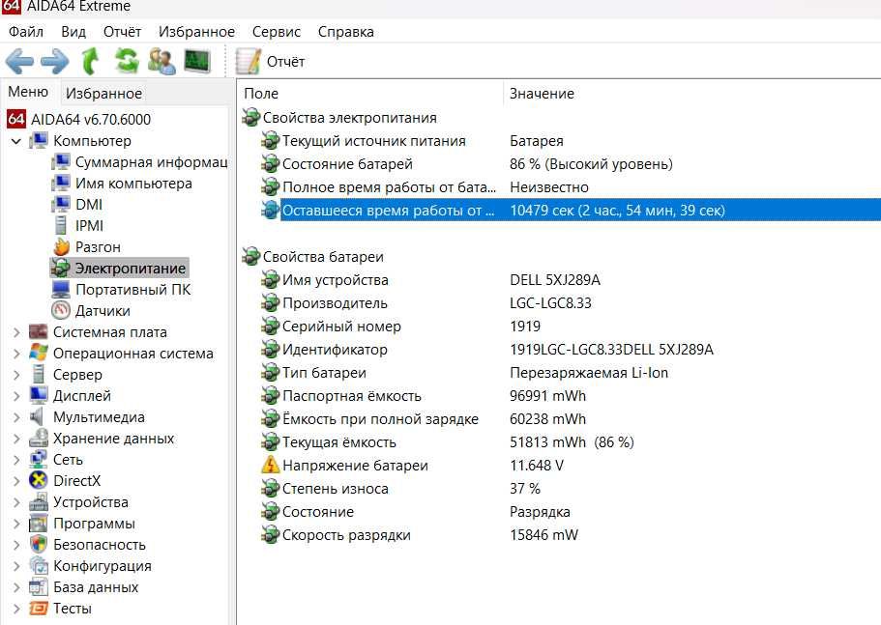881x625 pixels.
Task: Open the Справка menu
Action: pyautogui.click(x=345, y=32)
